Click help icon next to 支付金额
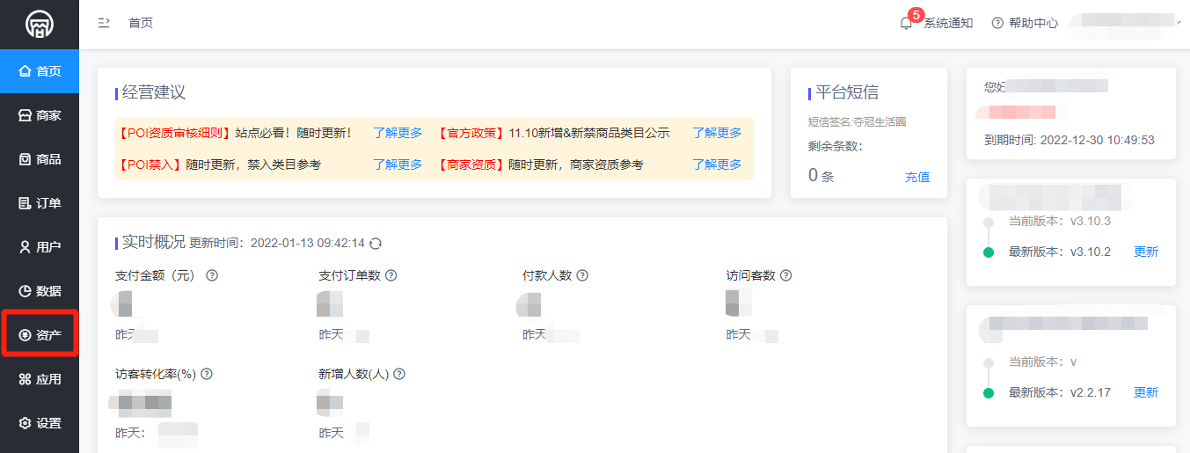Viewport: 1190px width, 453px height. pos(212,275)
